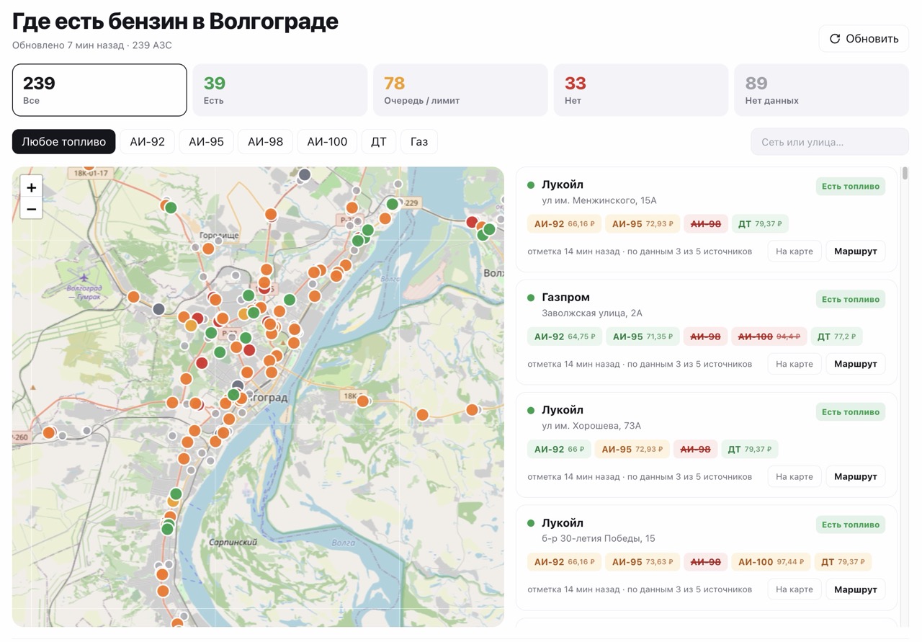This screenshot has height=642, width=922.
Task: Select Любое топливо fuel filter
Action: point(64,142)
